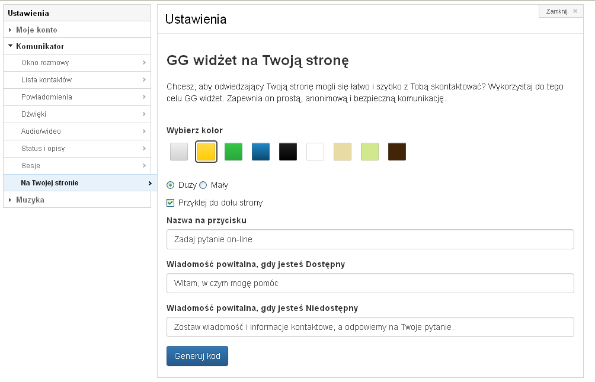Click the Generuj kod button

197,356
